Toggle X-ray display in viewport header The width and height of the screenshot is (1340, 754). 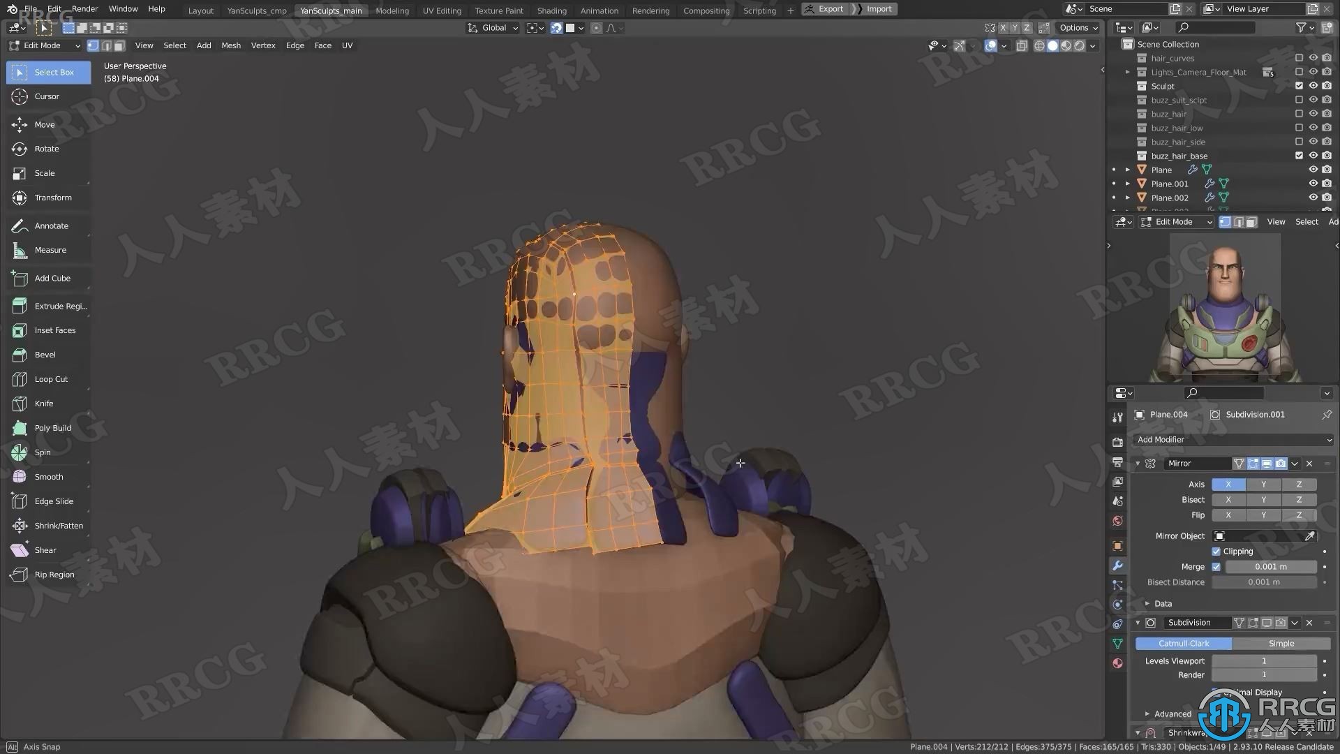tap(1022, 45)
